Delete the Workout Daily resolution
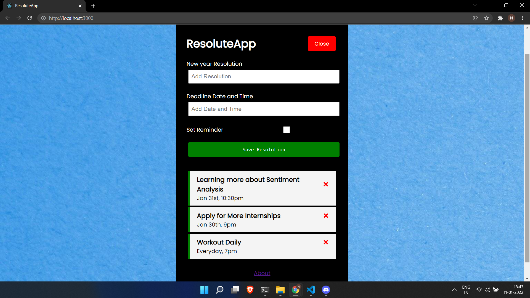 coord(326,242)
